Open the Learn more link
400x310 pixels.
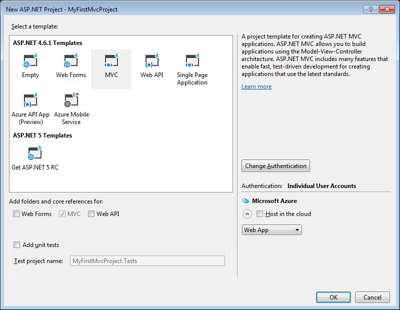coord(256,86)
